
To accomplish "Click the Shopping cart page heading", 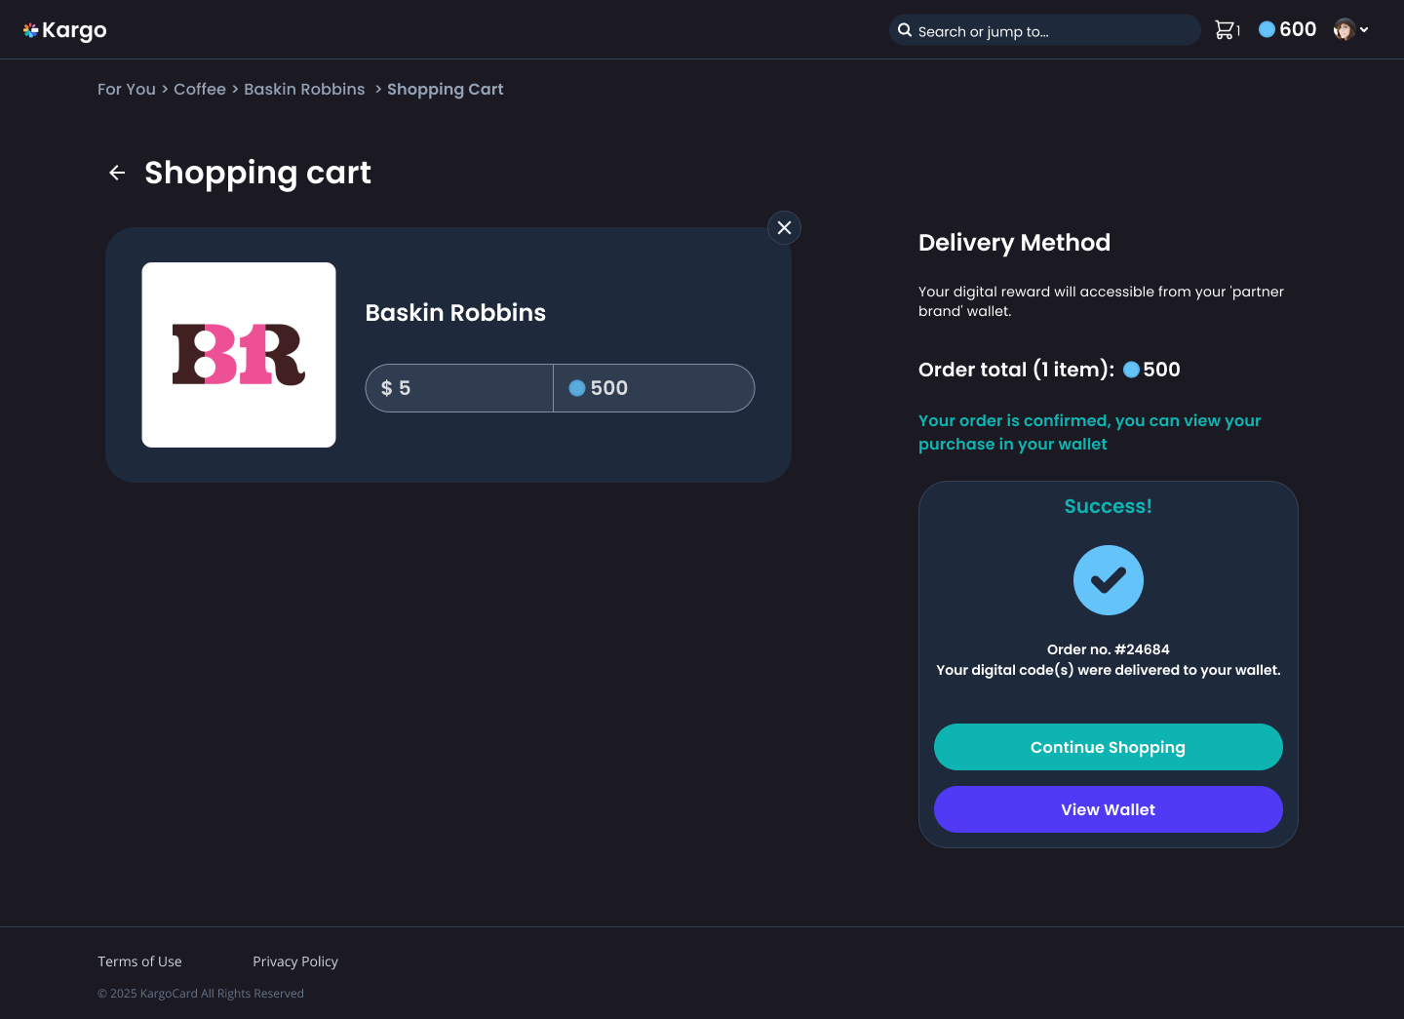I will click(257, 173).
